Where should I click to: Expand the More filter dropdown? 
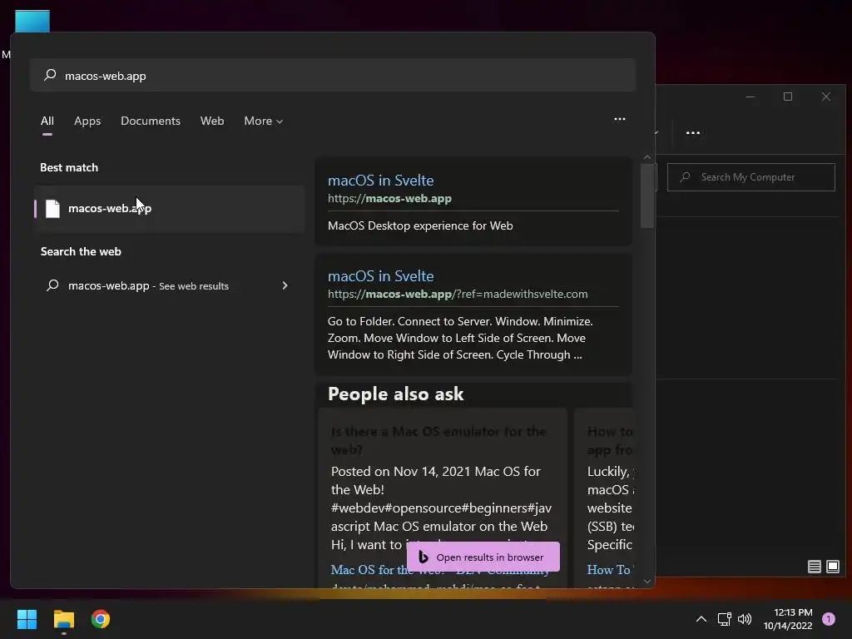coord(264,121)
